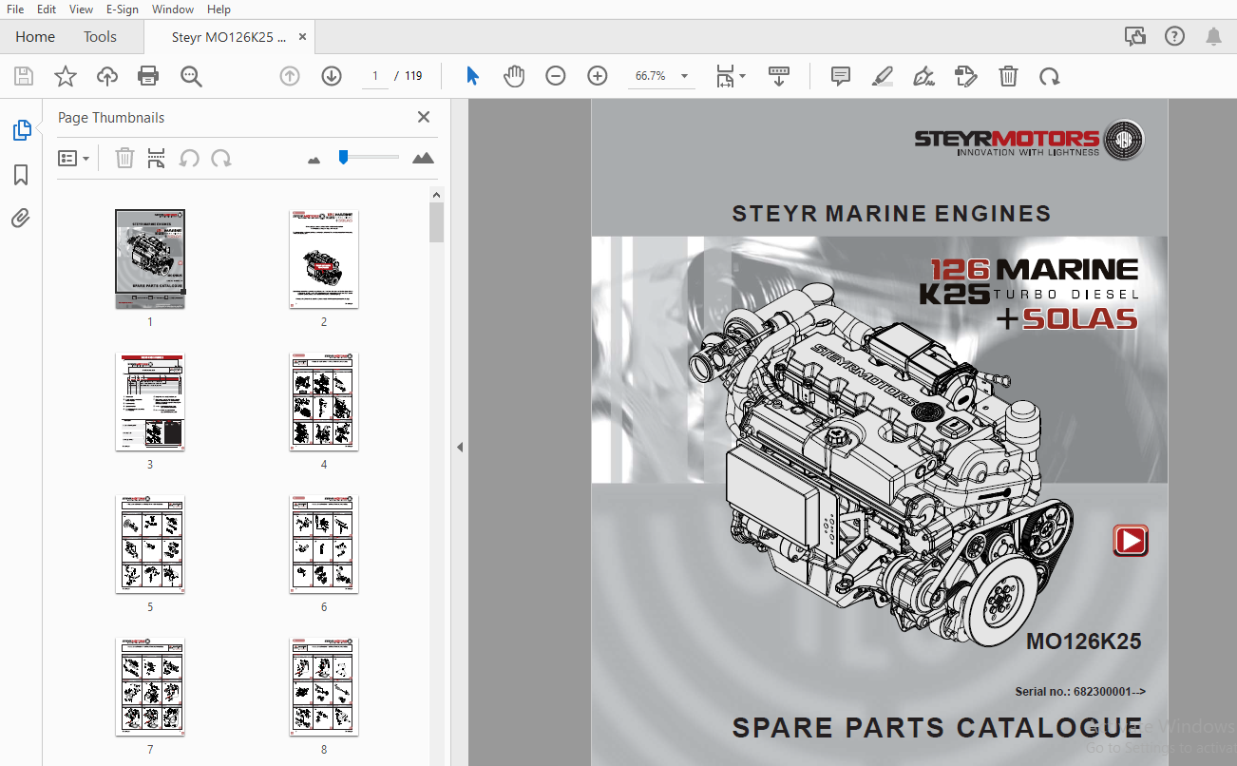This screenshot has width=1237, height=766.
Task: Select page 2 thumbnail
Action: 324,259
